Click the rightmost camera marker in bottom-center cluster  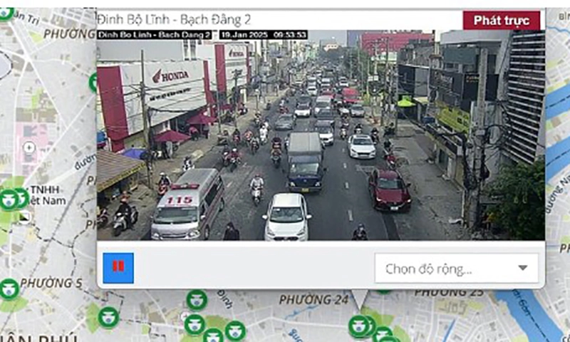[x=235, y=331]
